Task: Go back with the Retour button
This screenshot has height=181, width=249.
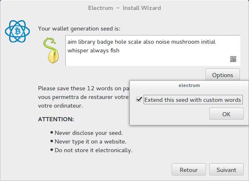Action: click(x=189, y=170)
